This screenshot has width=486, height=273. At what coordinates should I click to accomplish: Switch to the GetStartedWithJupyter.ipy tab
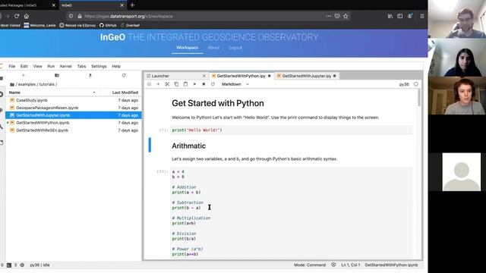[x=307, y=76]
